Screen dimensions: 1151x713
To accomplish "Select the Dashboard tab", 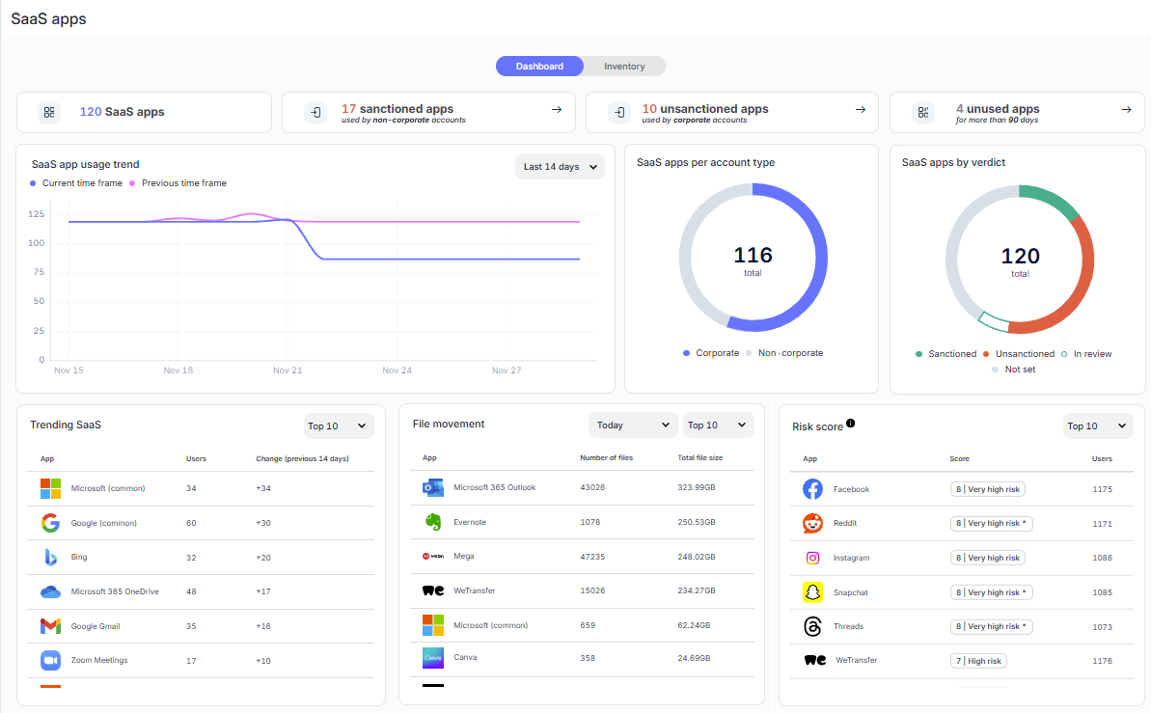I will pos(539,67).
